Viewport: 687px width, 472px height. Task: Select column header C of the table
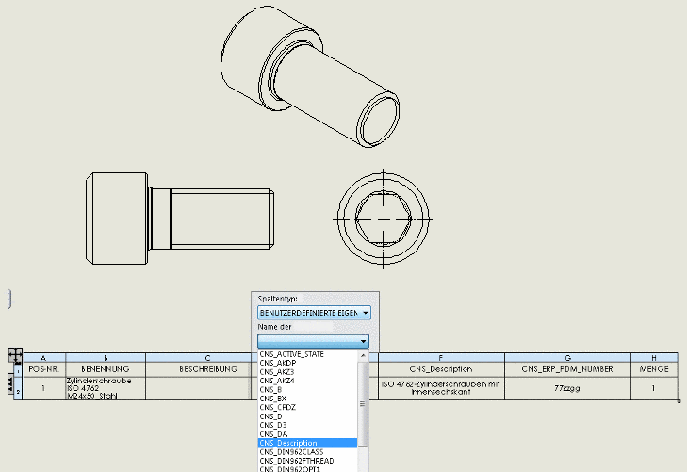coord(207,358)
